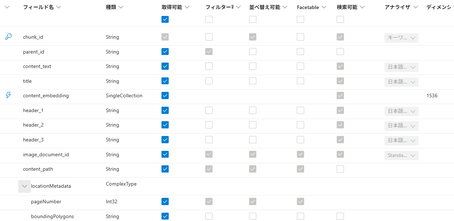Uncheck 取得可能 for boundingPolygons
Image resolution: width=454 pixels, height=221 pixels.
pos(165,216)
